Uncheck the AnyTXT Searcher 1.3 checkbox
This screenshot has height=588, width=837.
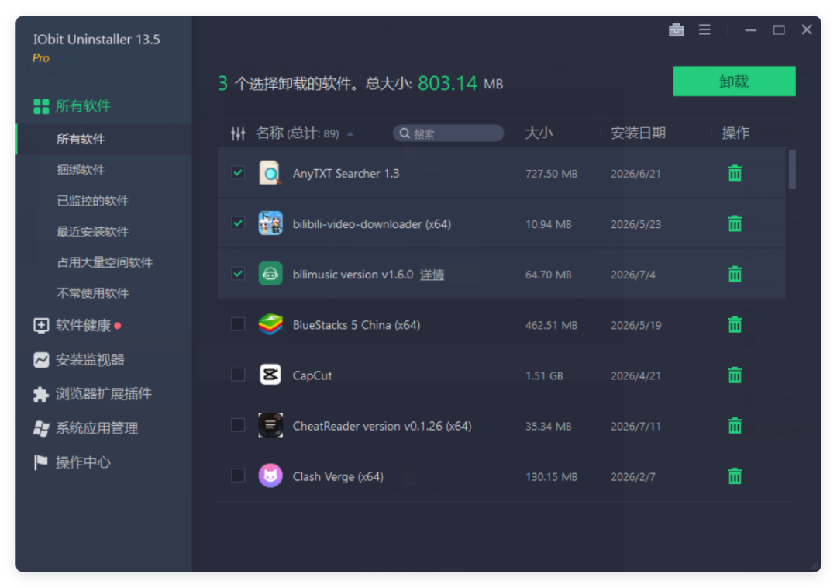pyautogui.click(x=238, y=172)
